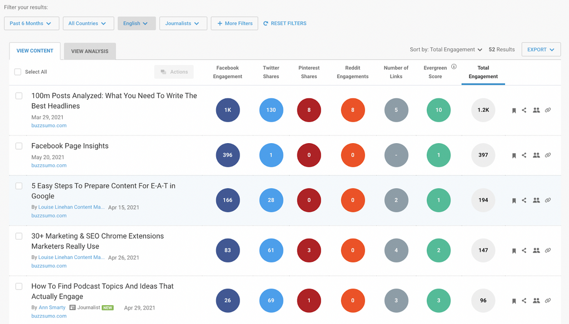
Task: Click Evergreen Score info icon
Action: click(x=453, y=67)
